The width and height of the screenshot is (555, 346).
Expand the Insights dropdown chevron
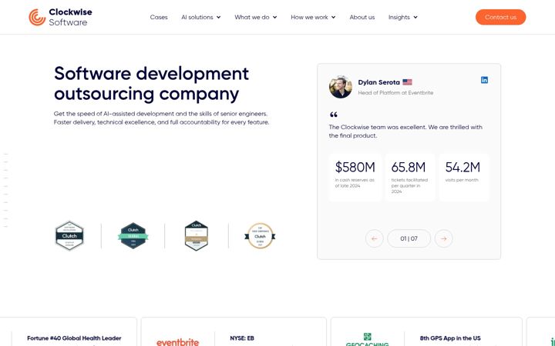coord(415,17)
